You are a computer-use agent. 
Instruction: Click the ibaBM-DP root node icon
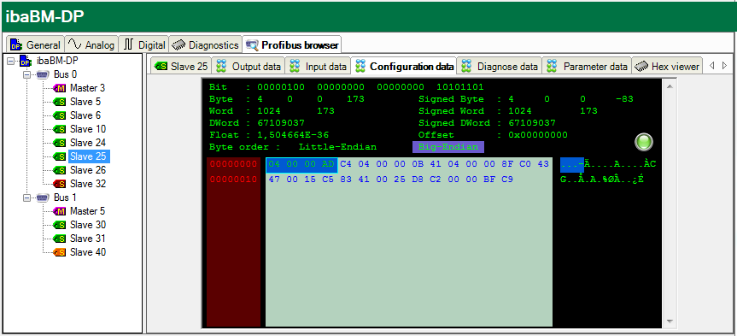(26, 61)
